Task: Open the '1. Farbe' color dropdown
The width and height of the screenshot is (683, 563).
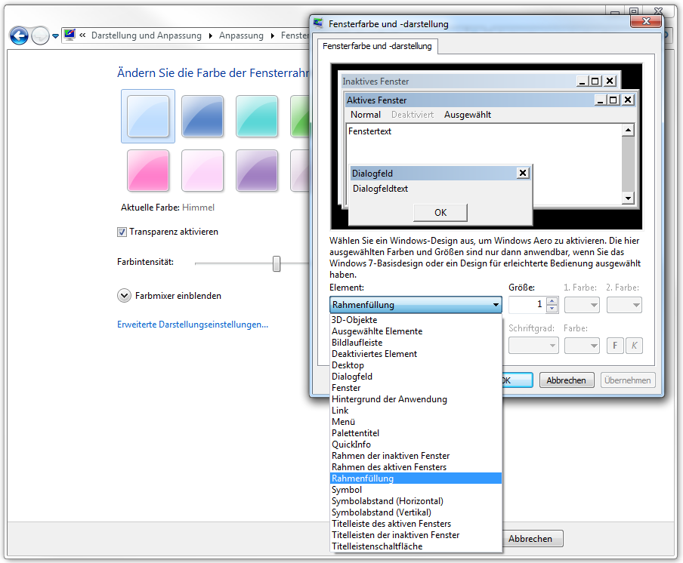Action: [582, 305]
